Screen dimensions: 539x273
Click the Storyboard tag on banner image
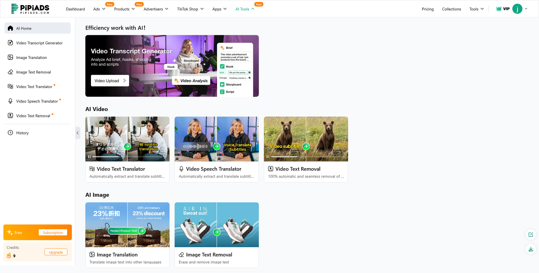point(191,61)
